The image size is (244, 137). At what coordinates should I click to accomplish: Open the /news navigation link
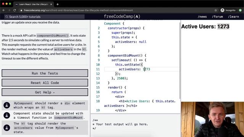(x=202, y=17)
